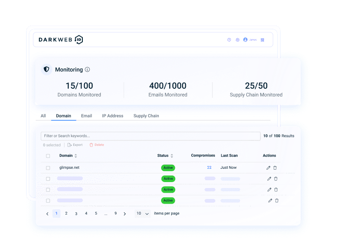Go to page 3

pos(76,214)
